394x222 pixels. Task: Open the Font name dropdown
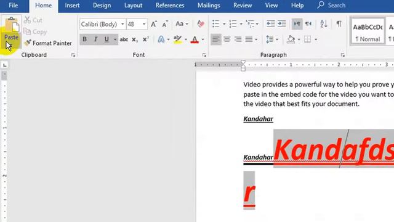tap(123, 24)
